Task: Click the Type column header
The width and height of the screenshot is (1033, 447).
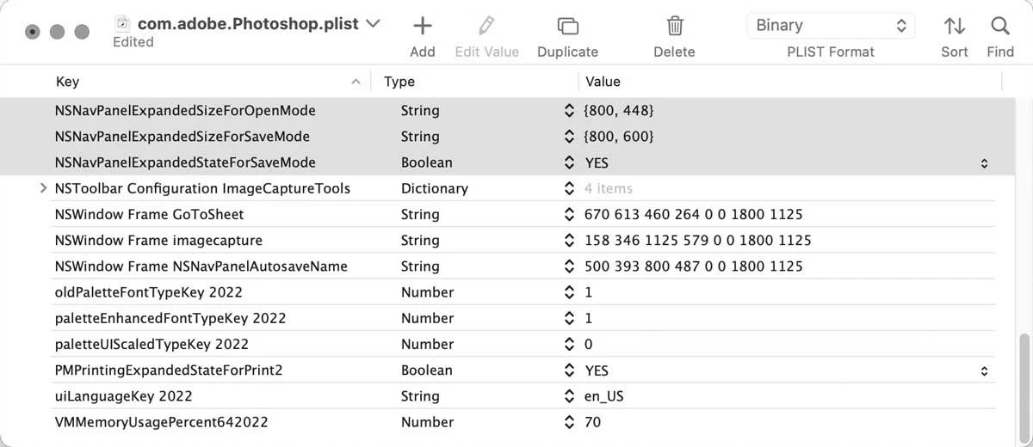Action: point(473,82)
